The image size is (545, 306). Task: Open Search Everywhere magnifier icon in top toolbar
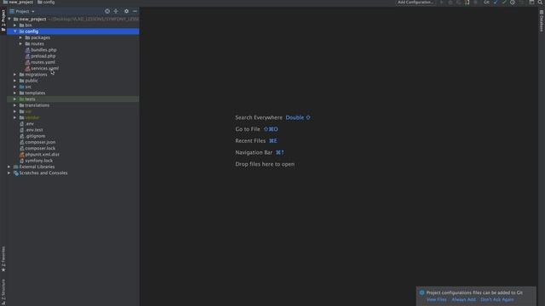pyautogui.click(x=540, y=2)
